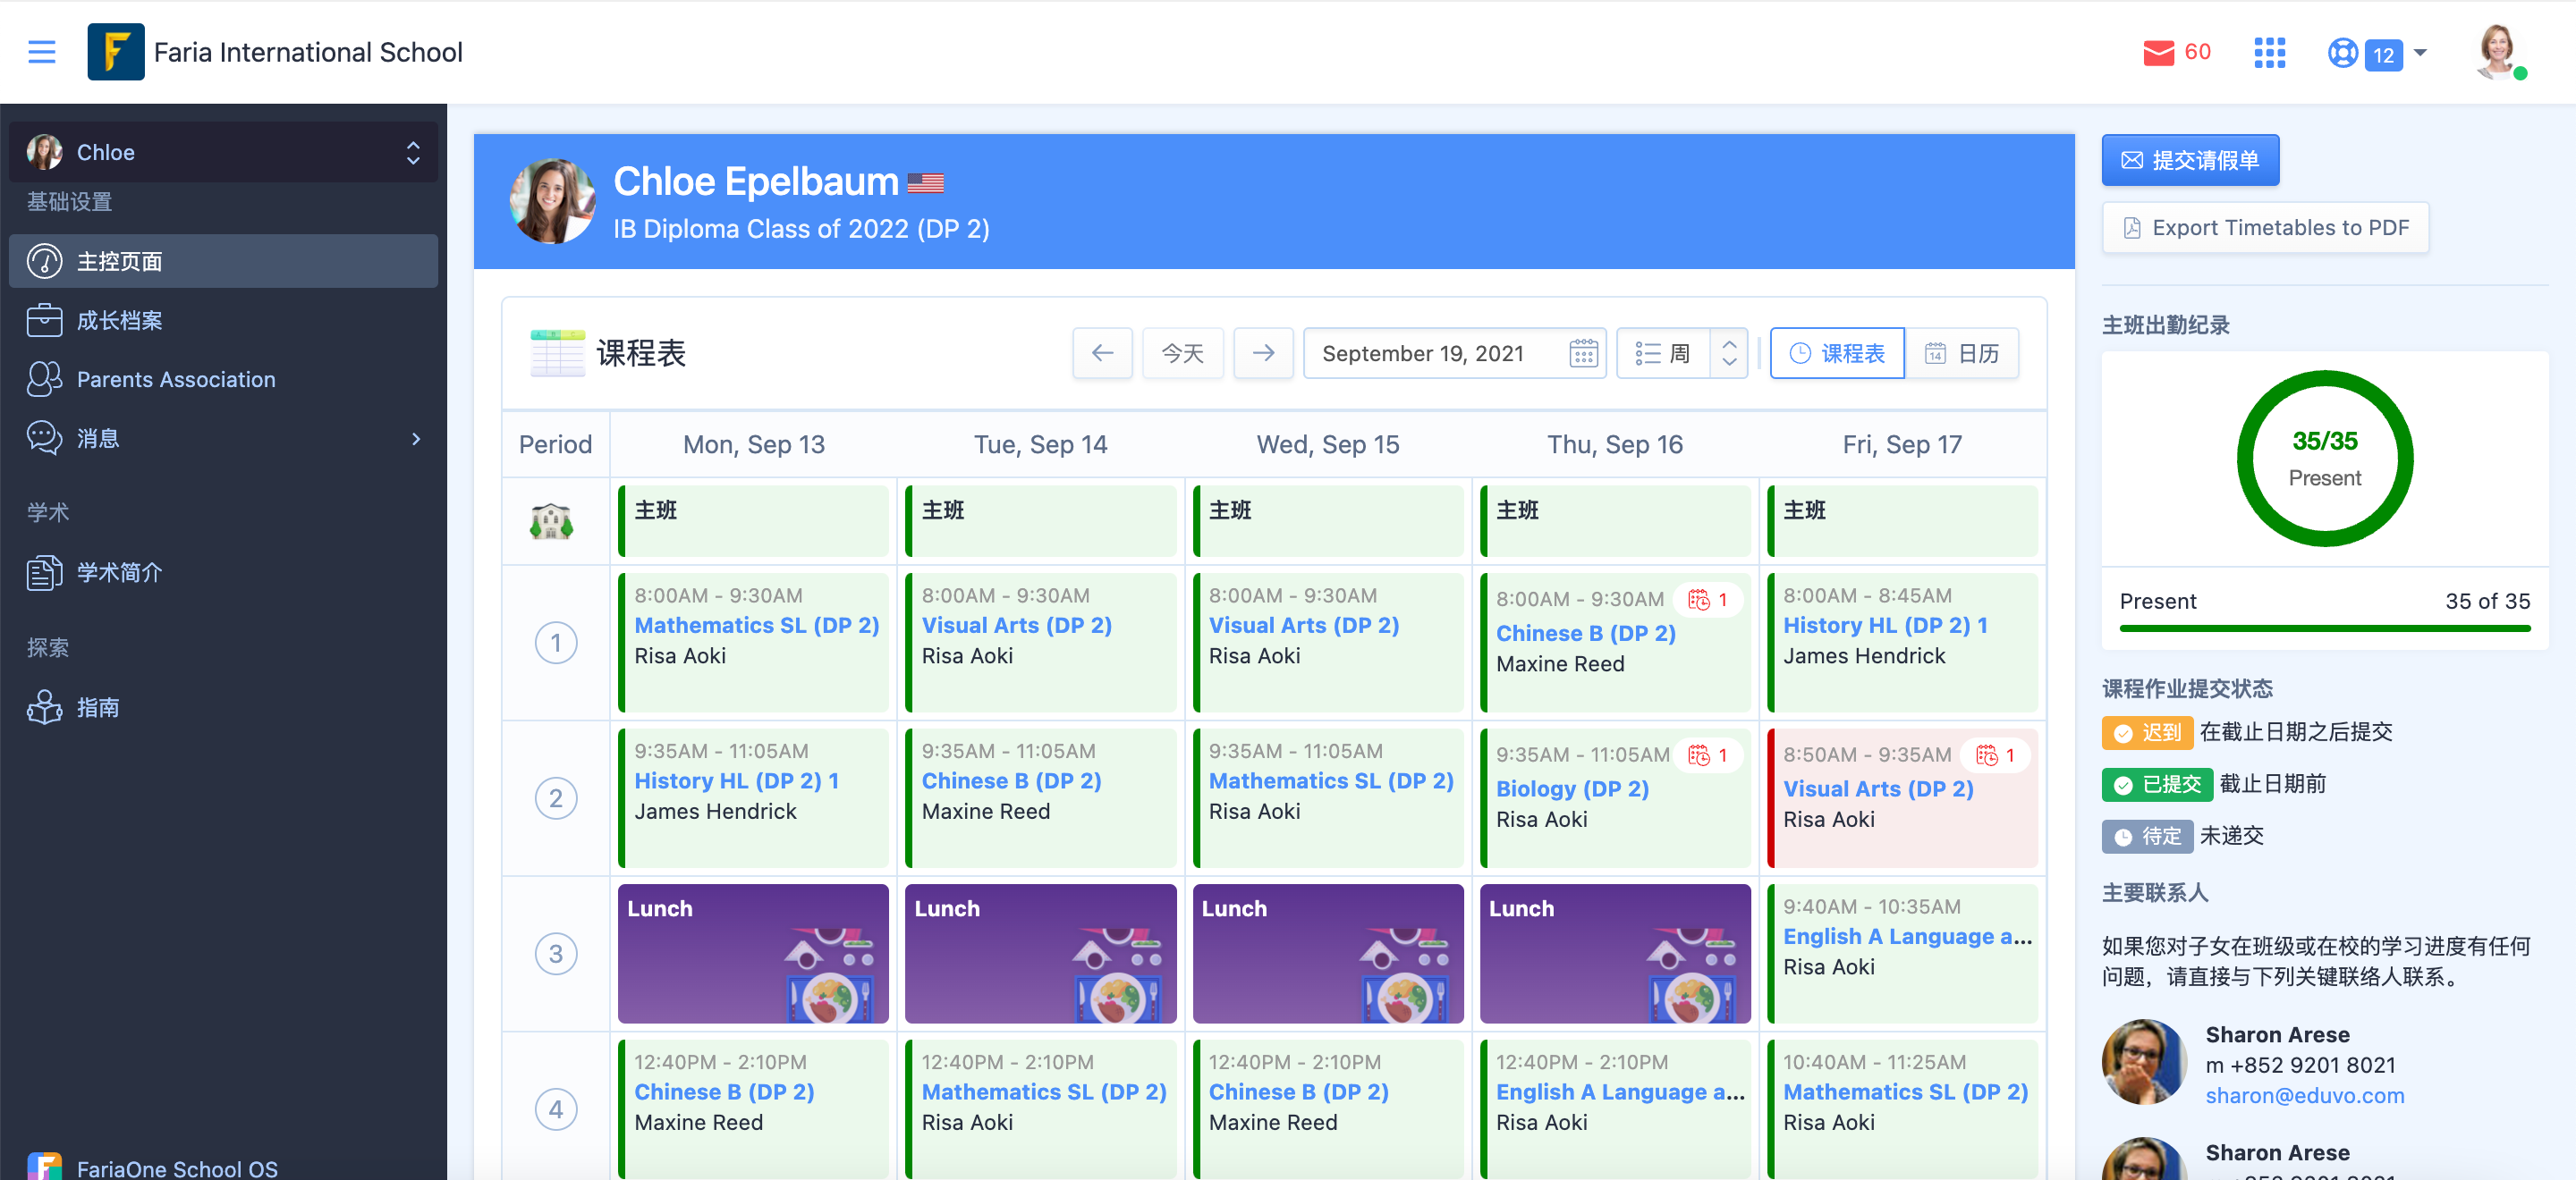Screen dimensions: 2576x1180
Task: Click the 35/35 Present attendance ring
Action: (x=2324, y=459)
